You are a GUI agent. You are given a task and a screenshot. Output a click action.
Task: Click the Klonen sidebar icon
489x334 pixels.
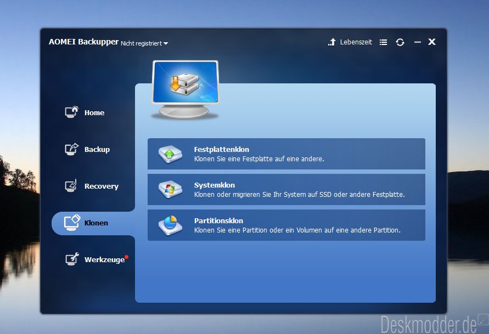point(72,223)
